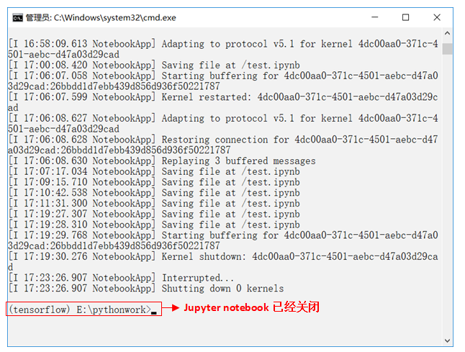Click the 17:07:17.034 Saving file line
The width and height of the screenshot is (465, 352).
154,172
